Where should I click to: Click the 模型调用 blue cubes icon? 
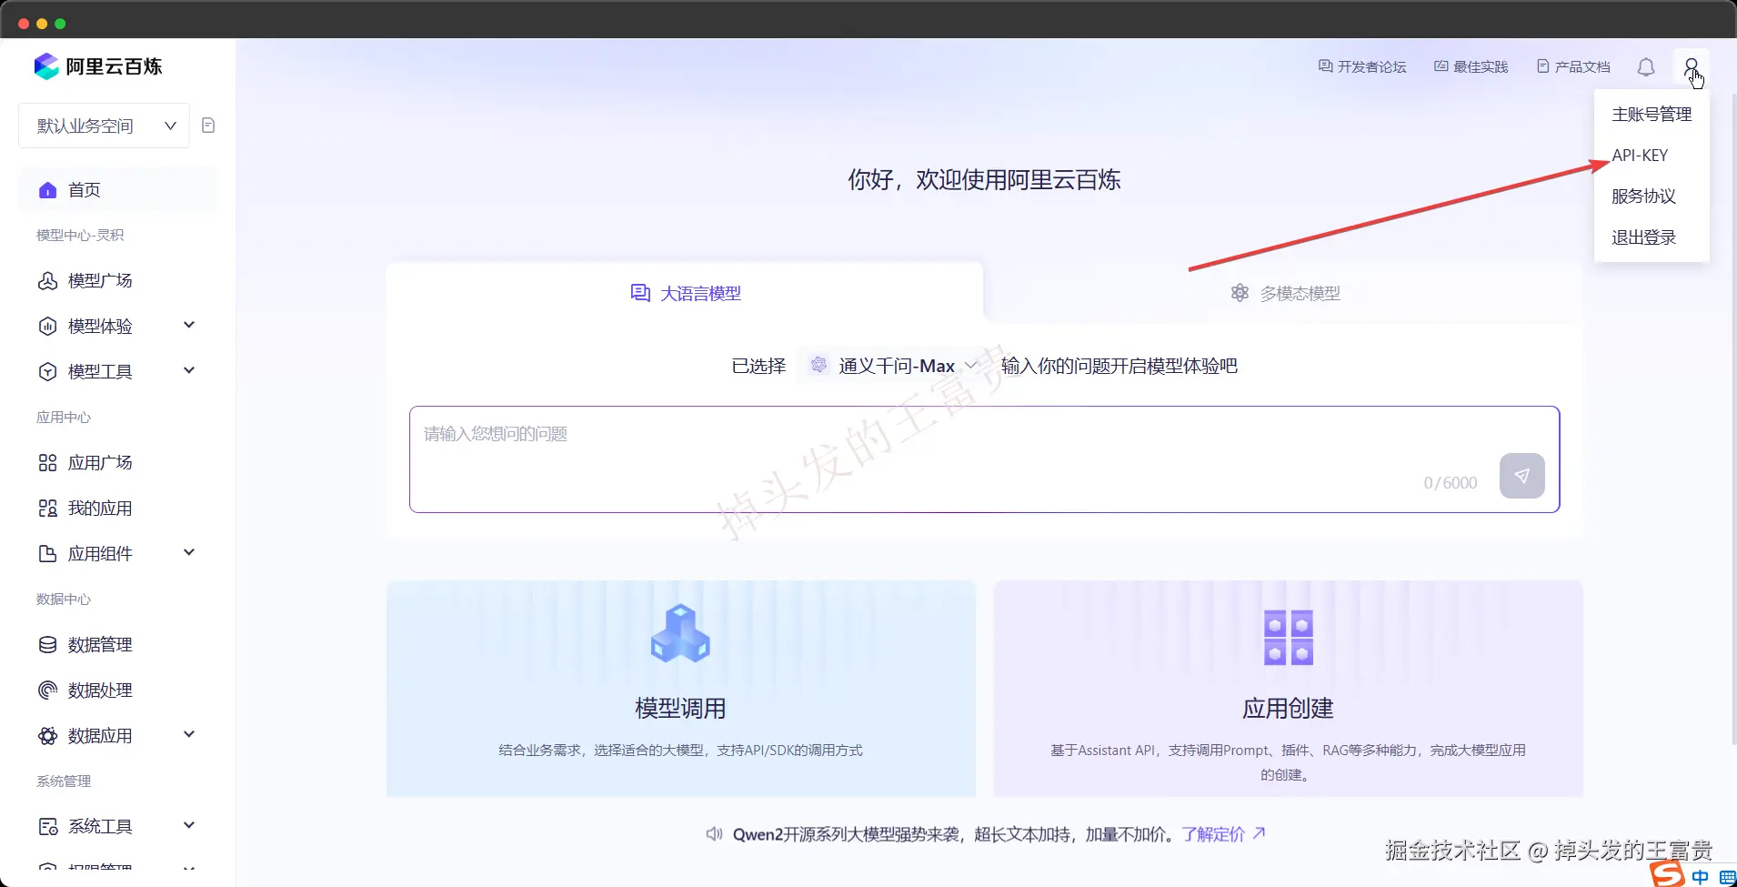pos(680,634)
